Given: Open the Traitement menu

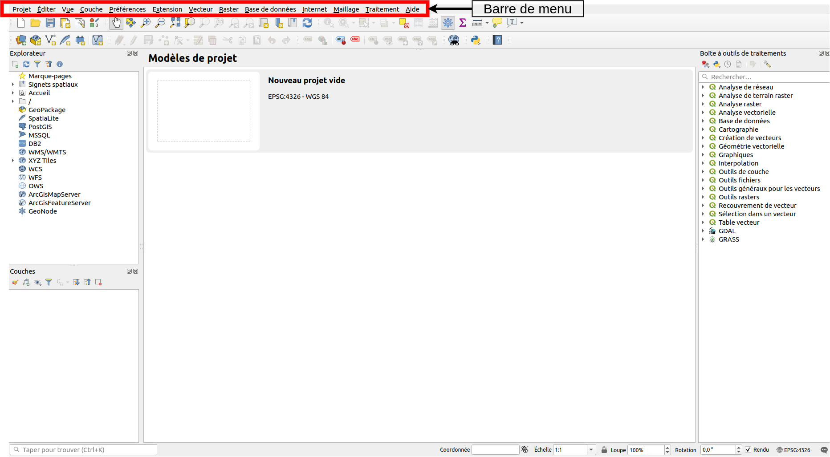Looking at the screenshot, I should pyautogui.click(x=382, y=9).
